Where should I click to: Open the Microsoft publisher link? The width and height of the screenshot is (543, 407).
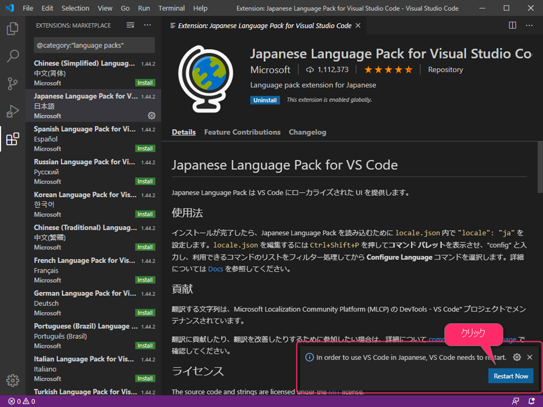(x=271, y=70)
